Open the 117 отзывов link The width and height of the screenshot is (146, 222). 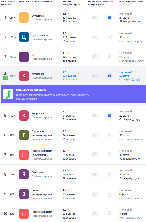[x=70, y=80]
